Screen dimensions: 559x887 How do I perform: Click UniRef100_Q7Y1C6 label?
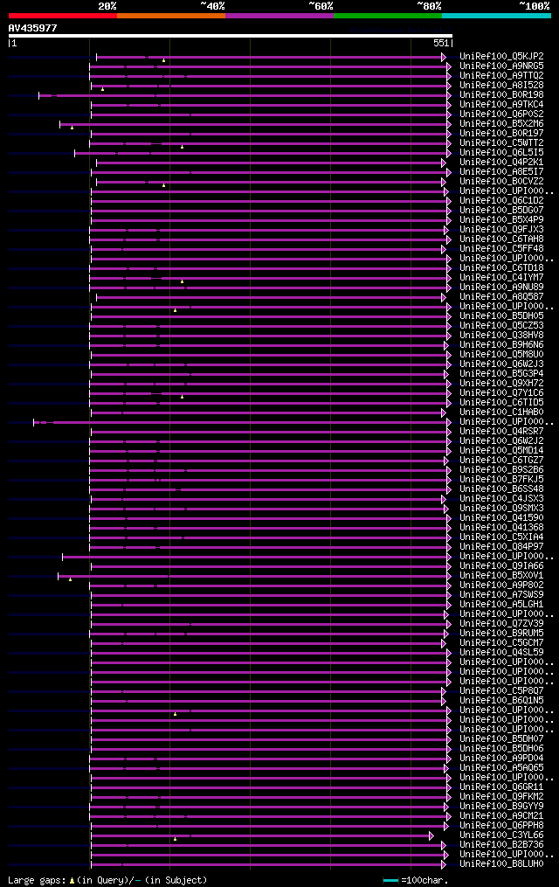[x=501, y=393]
